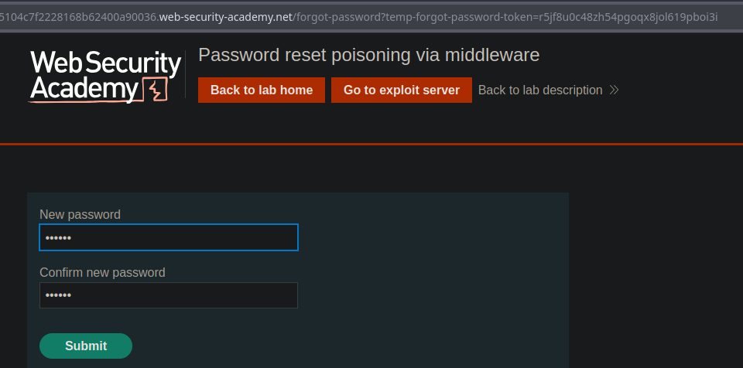Click the 'Confirm new password' label text

pos(102,272)
